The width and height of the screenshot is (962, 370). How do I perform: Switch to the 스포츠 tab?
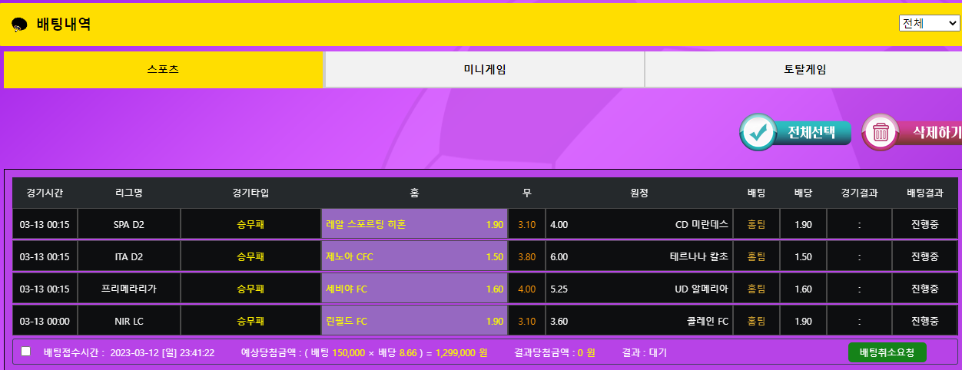163,70
